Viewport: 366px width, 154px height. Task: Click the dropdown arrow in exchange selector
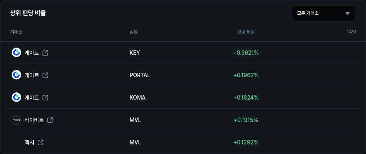point(347,14)
